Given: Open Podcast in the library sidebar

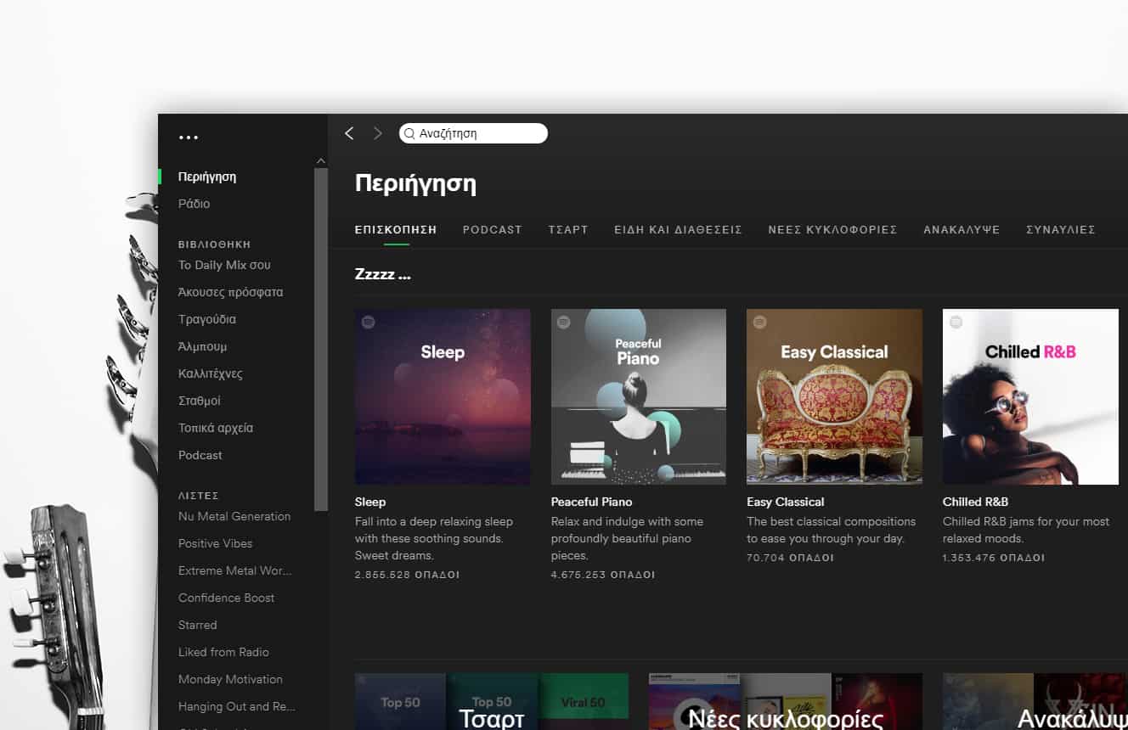Looking at the screenshot, I should (200, 455).
